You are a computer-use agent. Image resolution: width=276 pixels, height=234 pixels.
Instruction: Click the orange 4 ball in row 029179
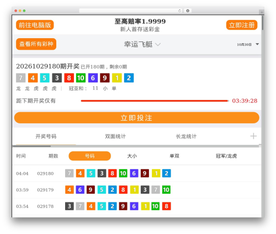point(70,190)
